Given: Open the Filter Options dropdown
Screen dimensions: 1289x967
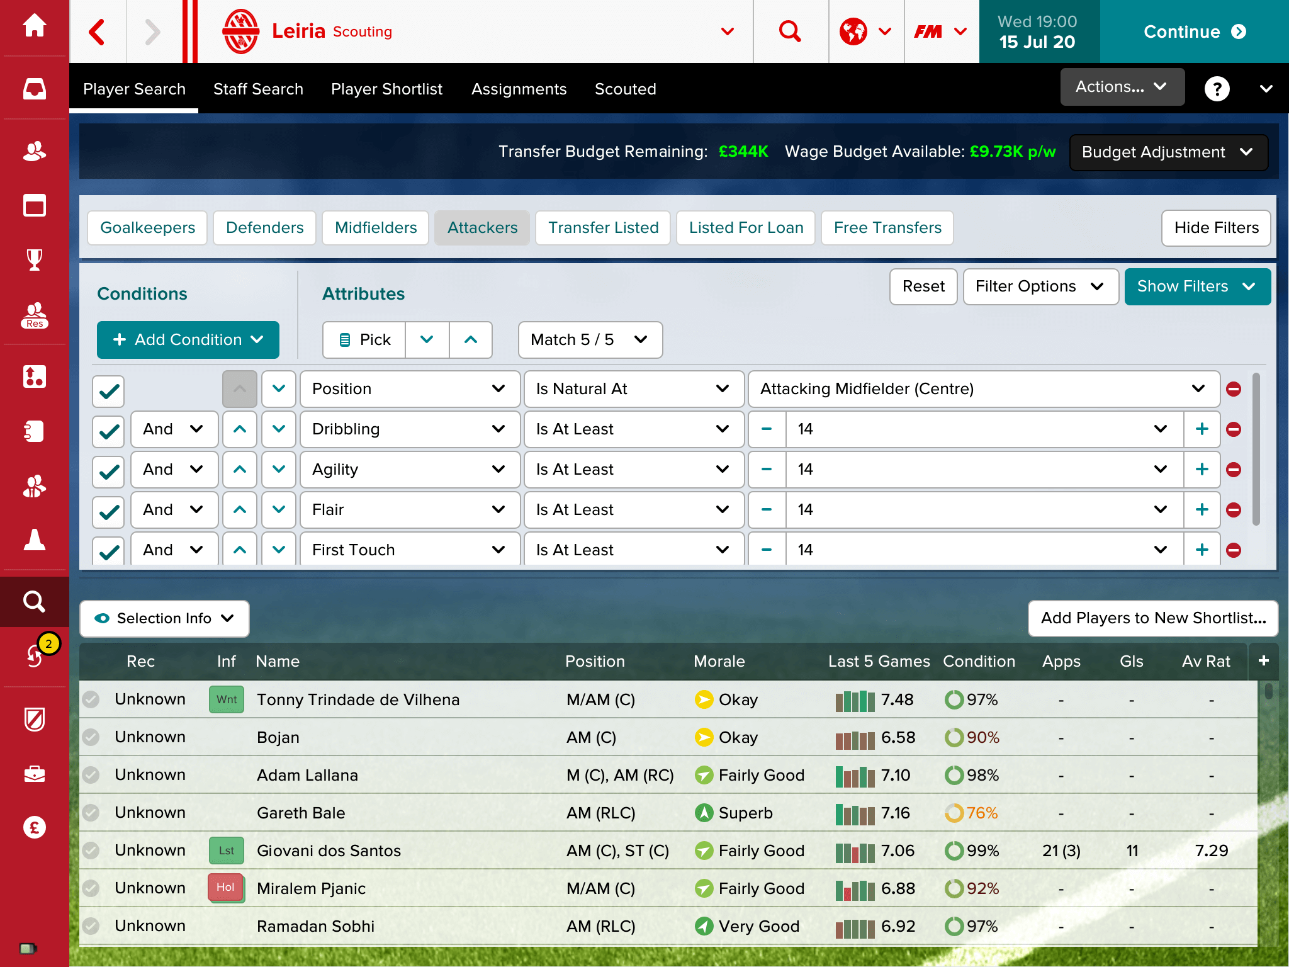Looking at the screenshot, I should pyautogui.click(x=1040, y=287).
